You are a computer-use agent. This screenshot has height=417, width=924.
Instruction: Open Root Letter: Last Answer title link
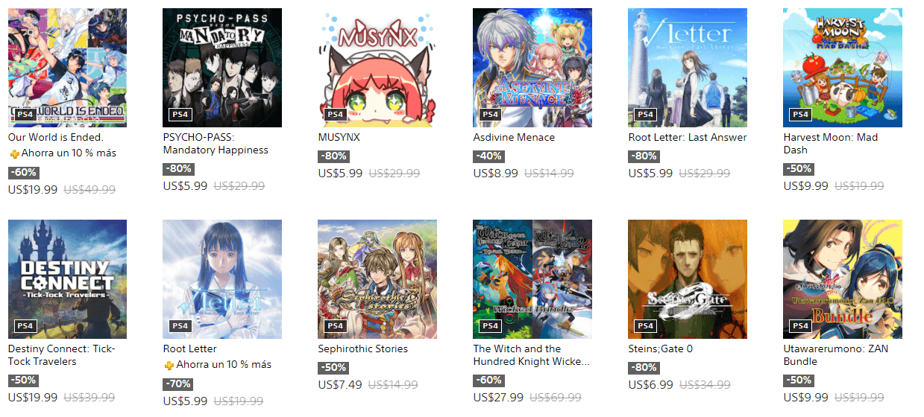click(688, 138)
